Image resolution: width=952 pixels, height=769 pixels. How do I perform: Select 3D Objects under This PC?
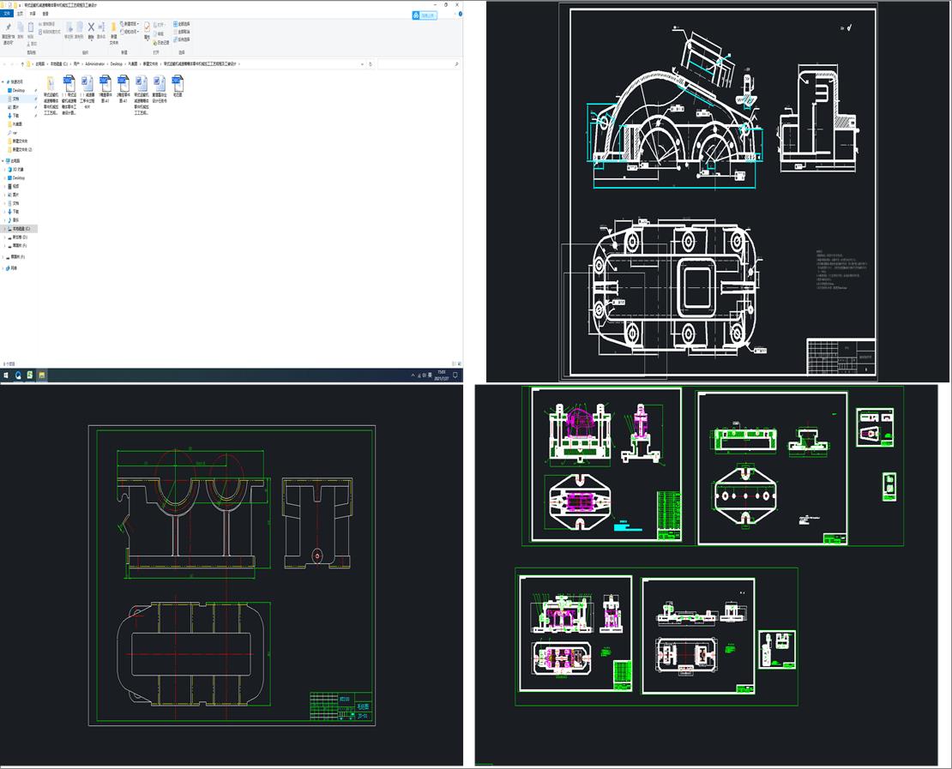click(x=18, y=170)
